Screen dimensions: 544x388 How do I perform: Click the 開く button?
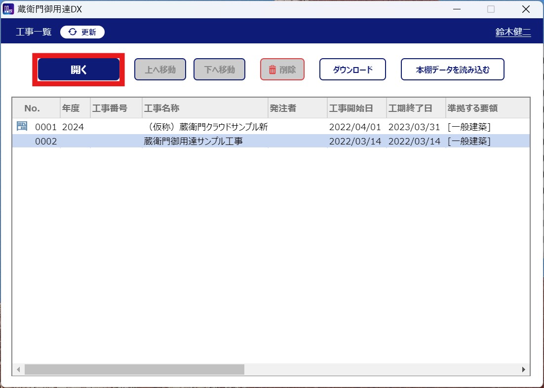[x=78, y=70]
